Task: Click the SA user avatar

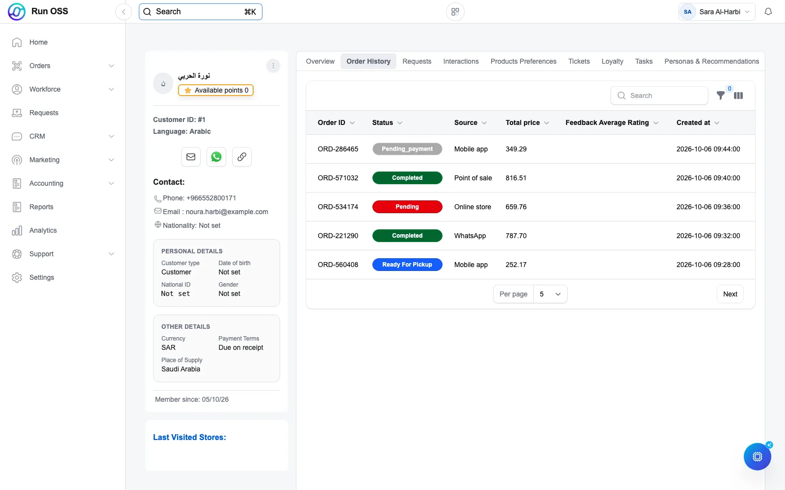Action: [x=688, y=12]
